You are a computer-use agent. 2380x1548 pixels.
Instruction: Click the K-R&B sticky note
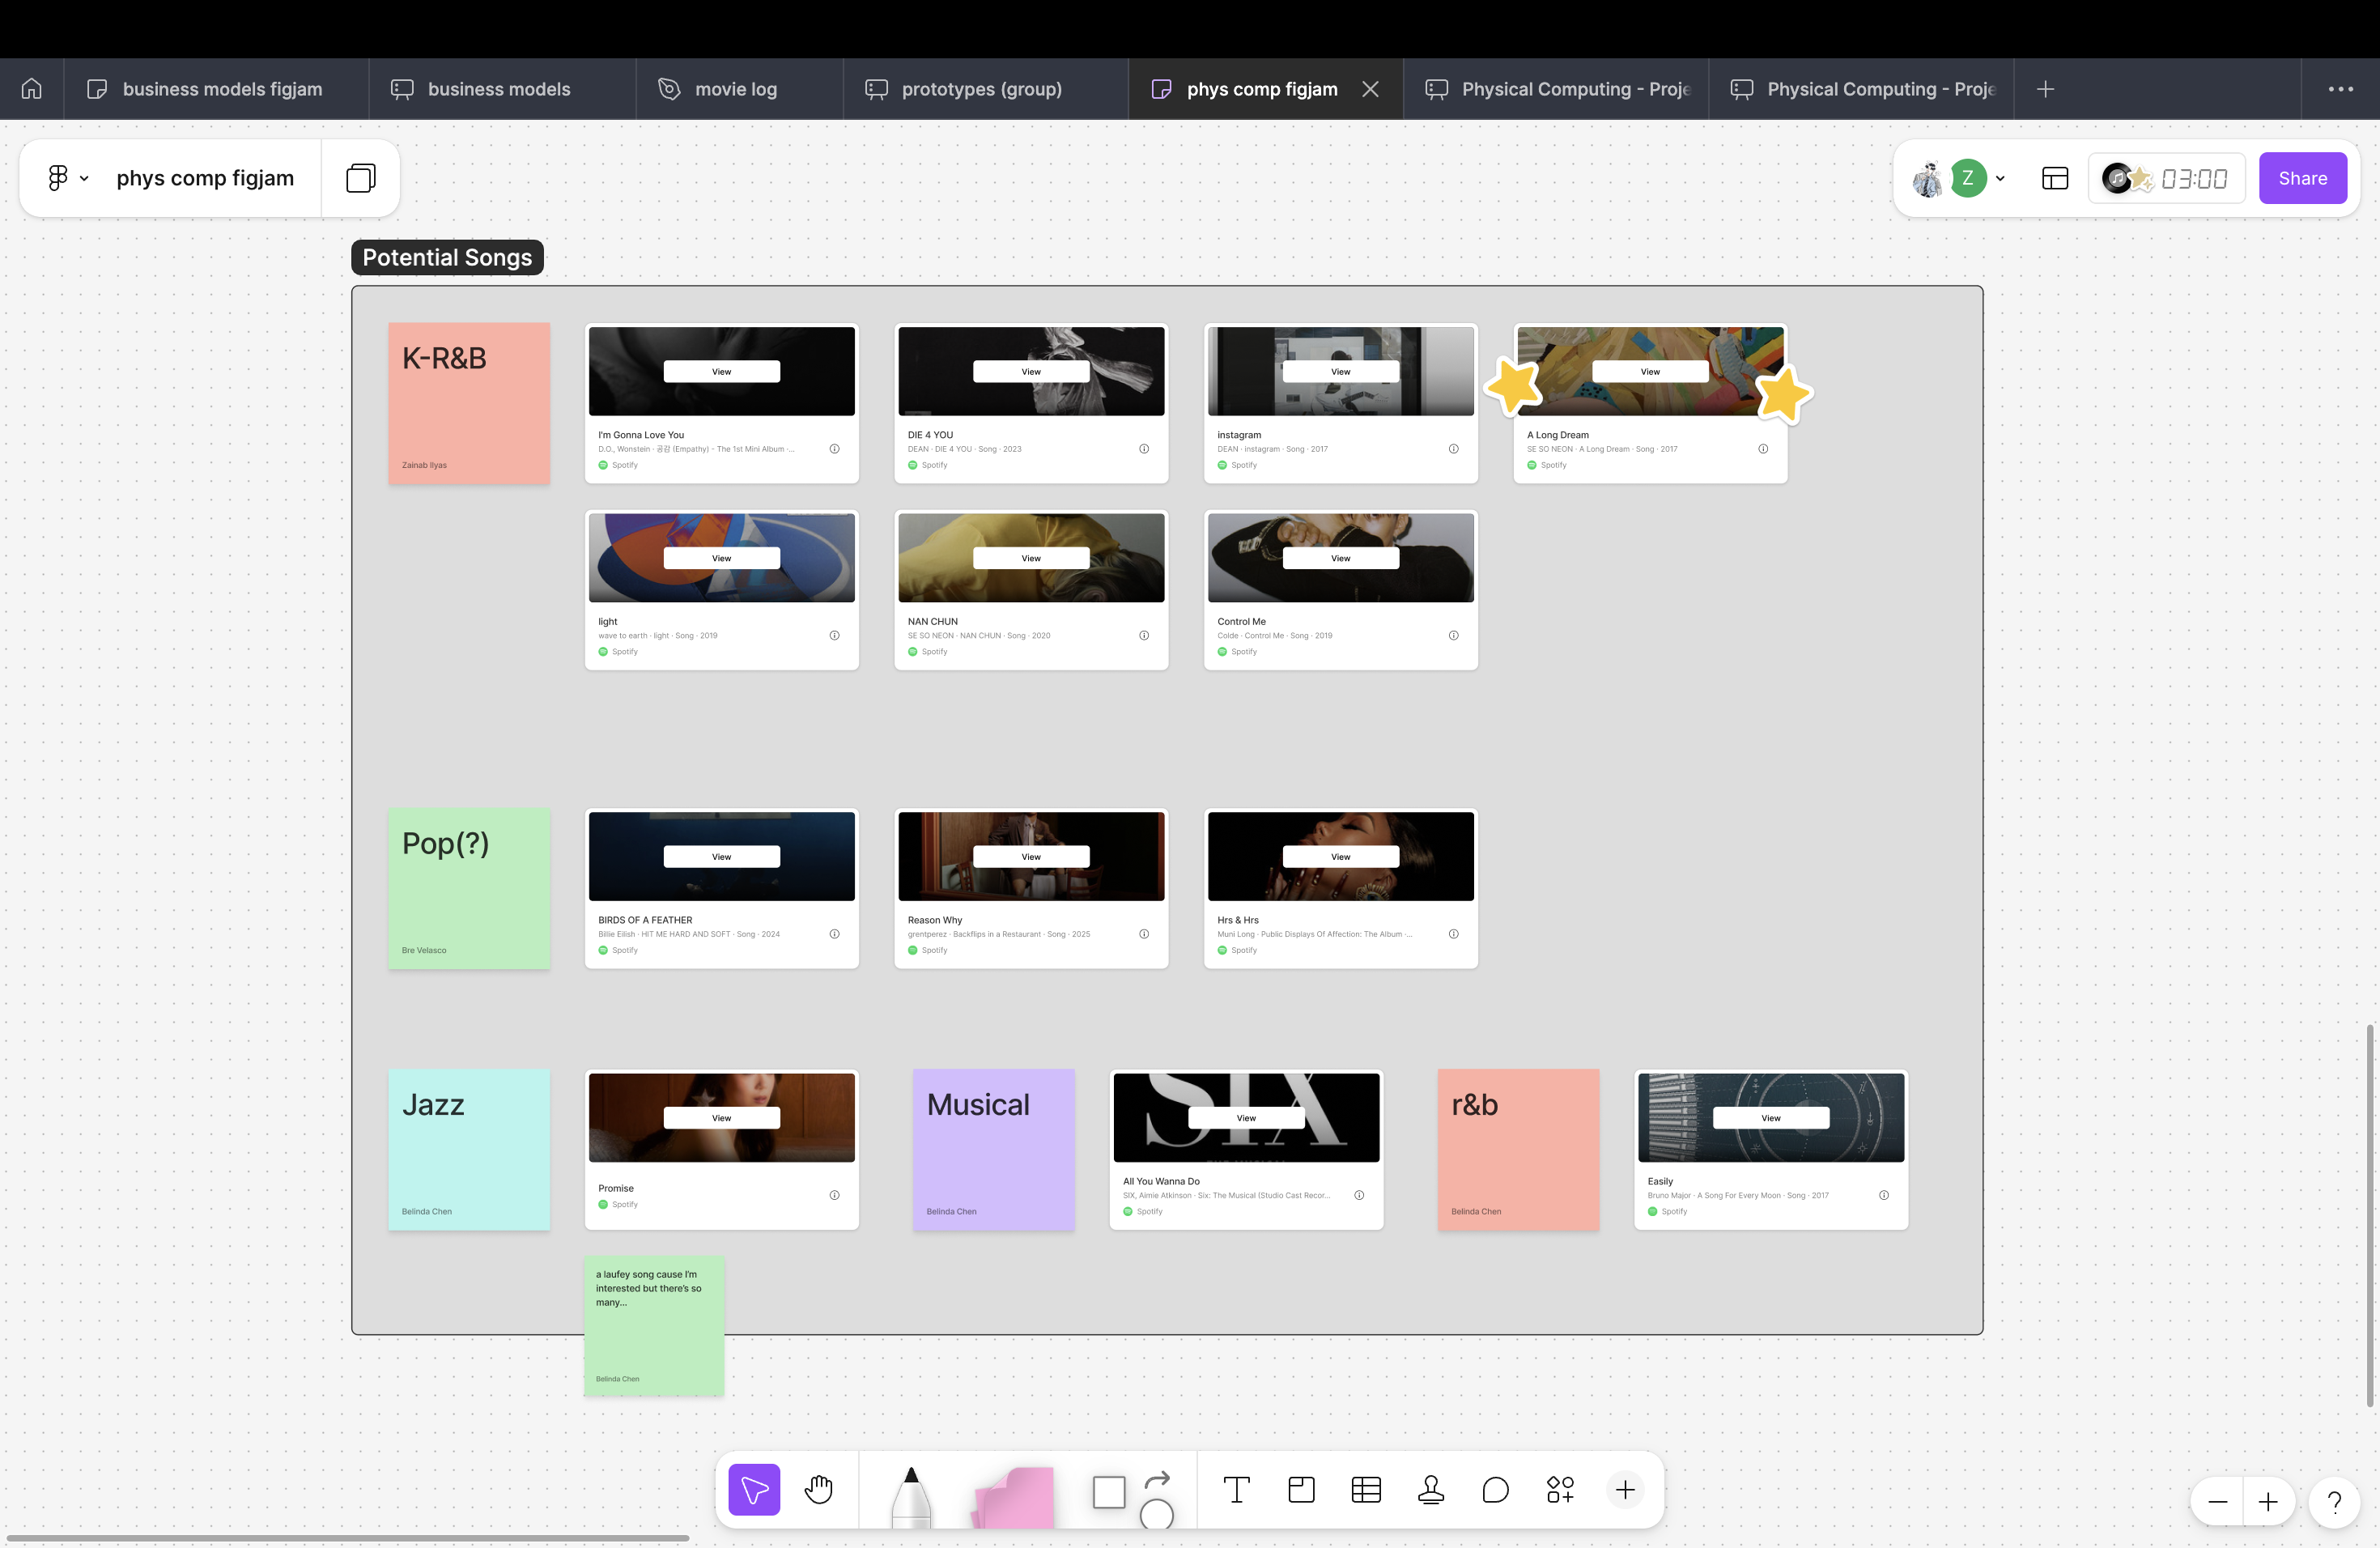tap(468, 402)
